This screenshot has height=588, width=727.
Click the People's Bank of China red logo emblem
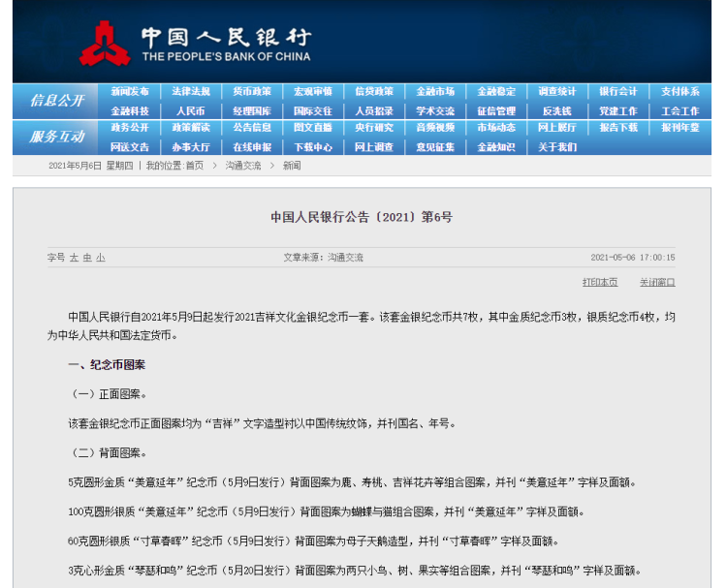pyautogui.click(x=105, y=44)
